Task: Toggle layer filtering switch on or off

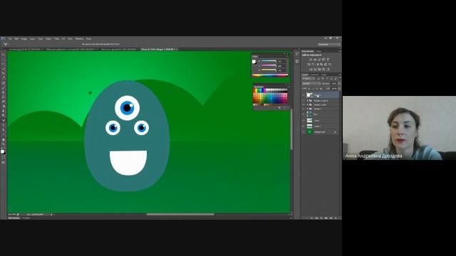Action: point(340,78)
